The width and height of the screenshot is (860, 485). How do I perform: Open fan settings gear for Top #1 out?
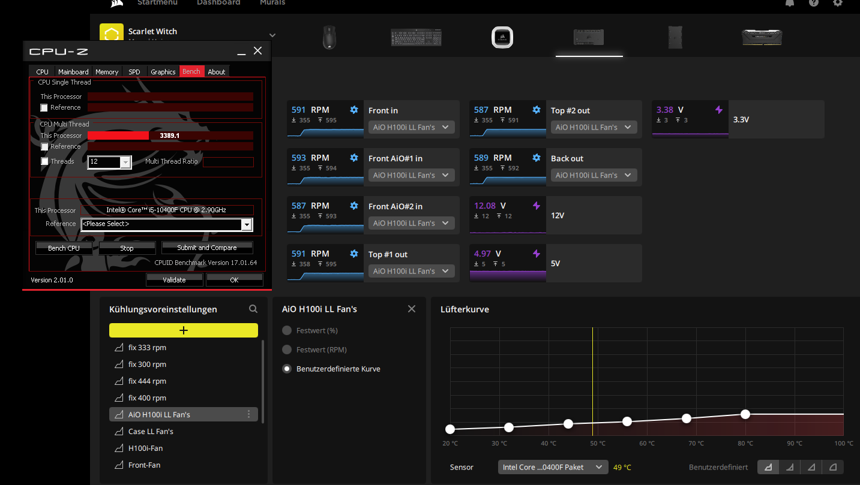pyautogui.click(x=354, y=254)
